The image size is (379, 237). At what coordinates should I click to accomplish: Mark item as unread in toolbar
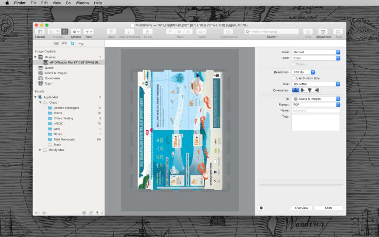[x=179, y=32]
